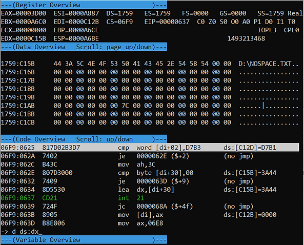Screen dimensions: 304x245
Task: Select highlighted cmp word [di+02],D7B3 line
Action: (150, 148)
